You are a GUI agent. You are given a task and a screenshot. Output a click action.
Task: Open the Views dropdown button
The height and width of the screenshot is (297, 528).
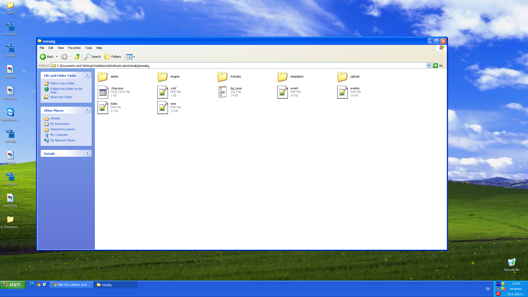coord(131,57)
